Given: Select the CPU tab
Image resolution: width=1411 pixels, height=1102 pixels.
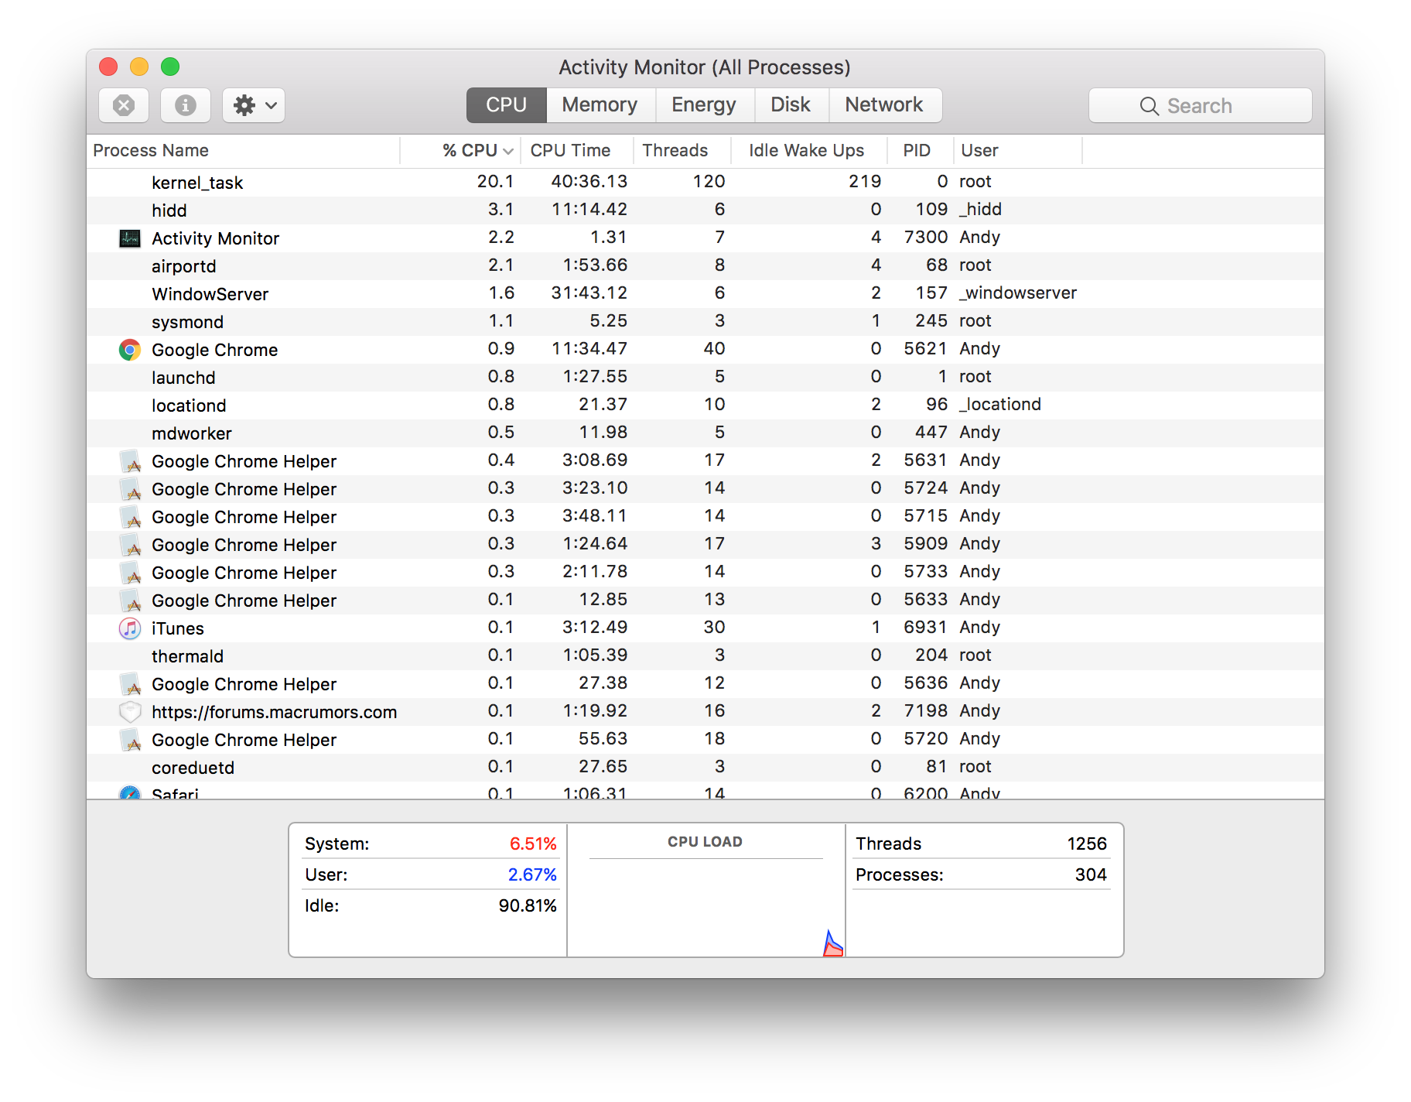Looking at the screenshot, I should [x=507, y=105].
